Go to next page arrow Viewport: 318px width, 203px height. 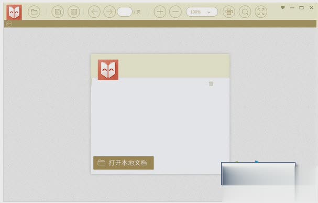coord(109,12)
